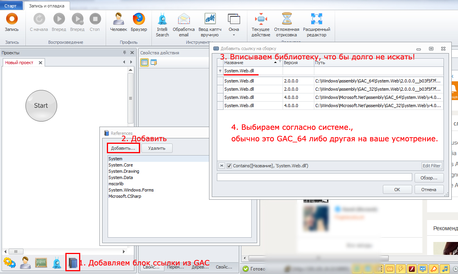Uncheck the Contains filter checkbox
The image size is (458, 274).
pos(229,166)
